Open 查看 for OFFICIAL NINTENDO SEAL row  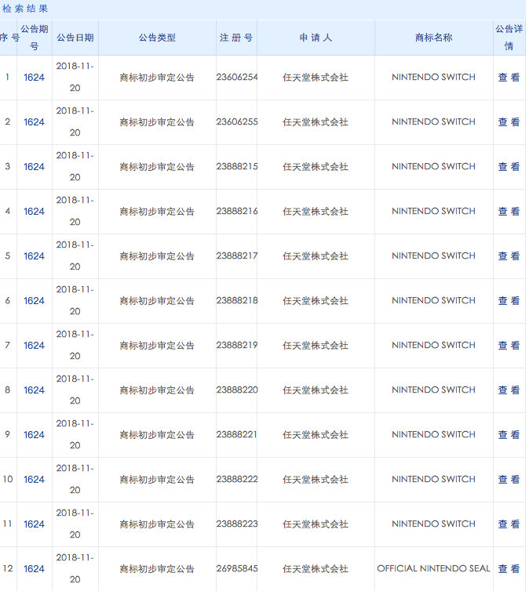(509, 569)
